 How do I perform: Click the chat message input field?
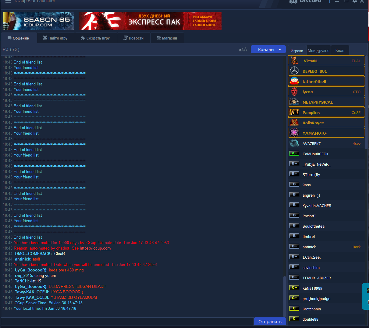coord(127,321)
